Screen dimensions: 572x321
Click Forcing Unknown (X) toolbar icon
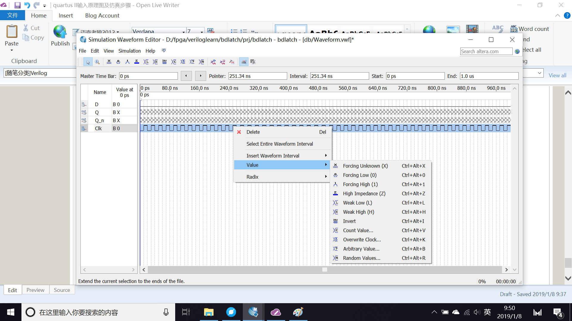[x=109, y=62]
